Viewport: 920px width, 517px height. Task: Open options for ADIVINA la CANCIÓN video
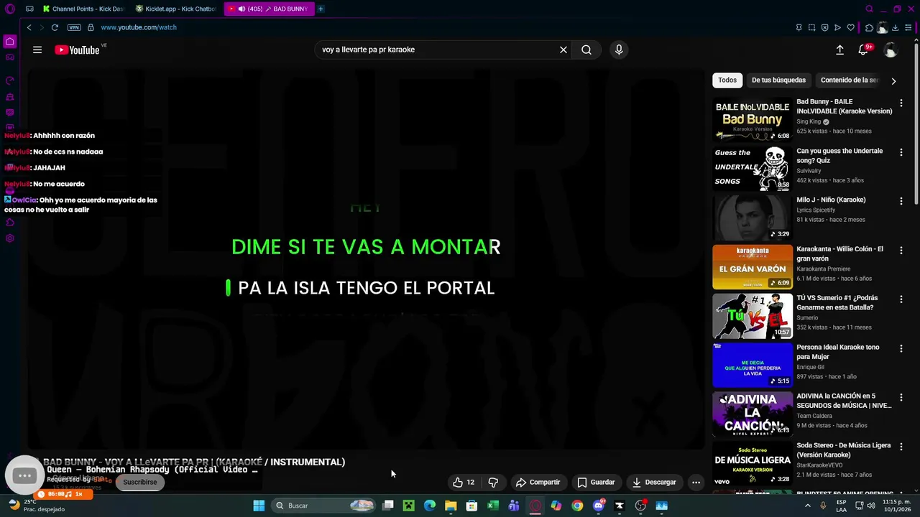[x=901, y=397]
